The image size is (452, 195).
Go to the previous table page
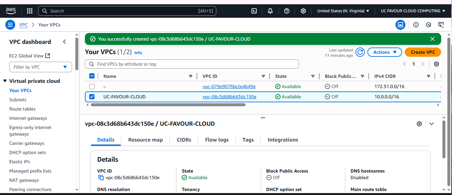[x=404, y=64]
